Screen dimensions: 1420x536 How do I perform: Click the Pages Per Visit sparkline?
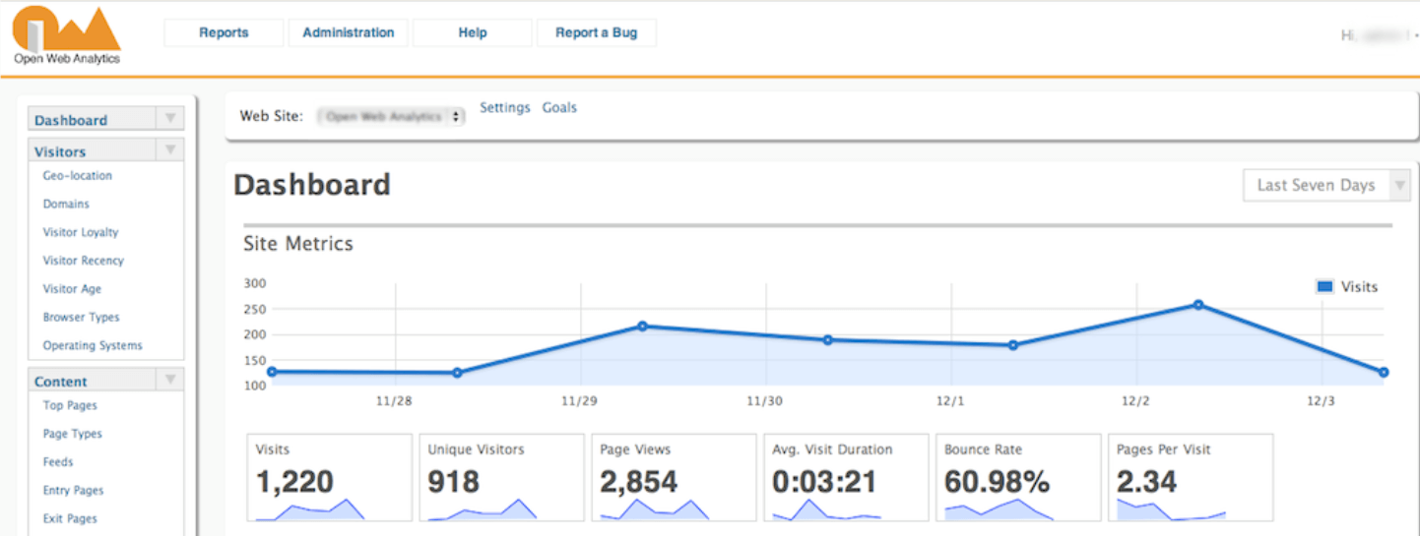coord(1172,509)
